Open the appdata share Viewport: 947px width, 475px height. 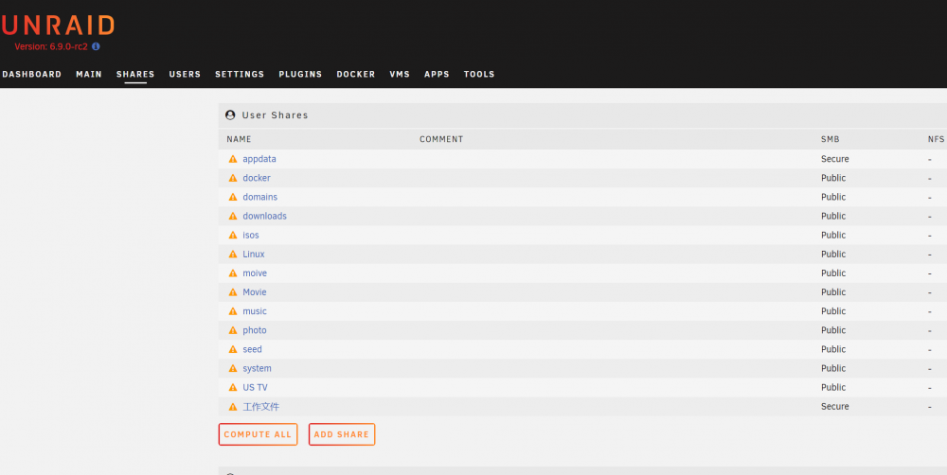tap(259, 159)
